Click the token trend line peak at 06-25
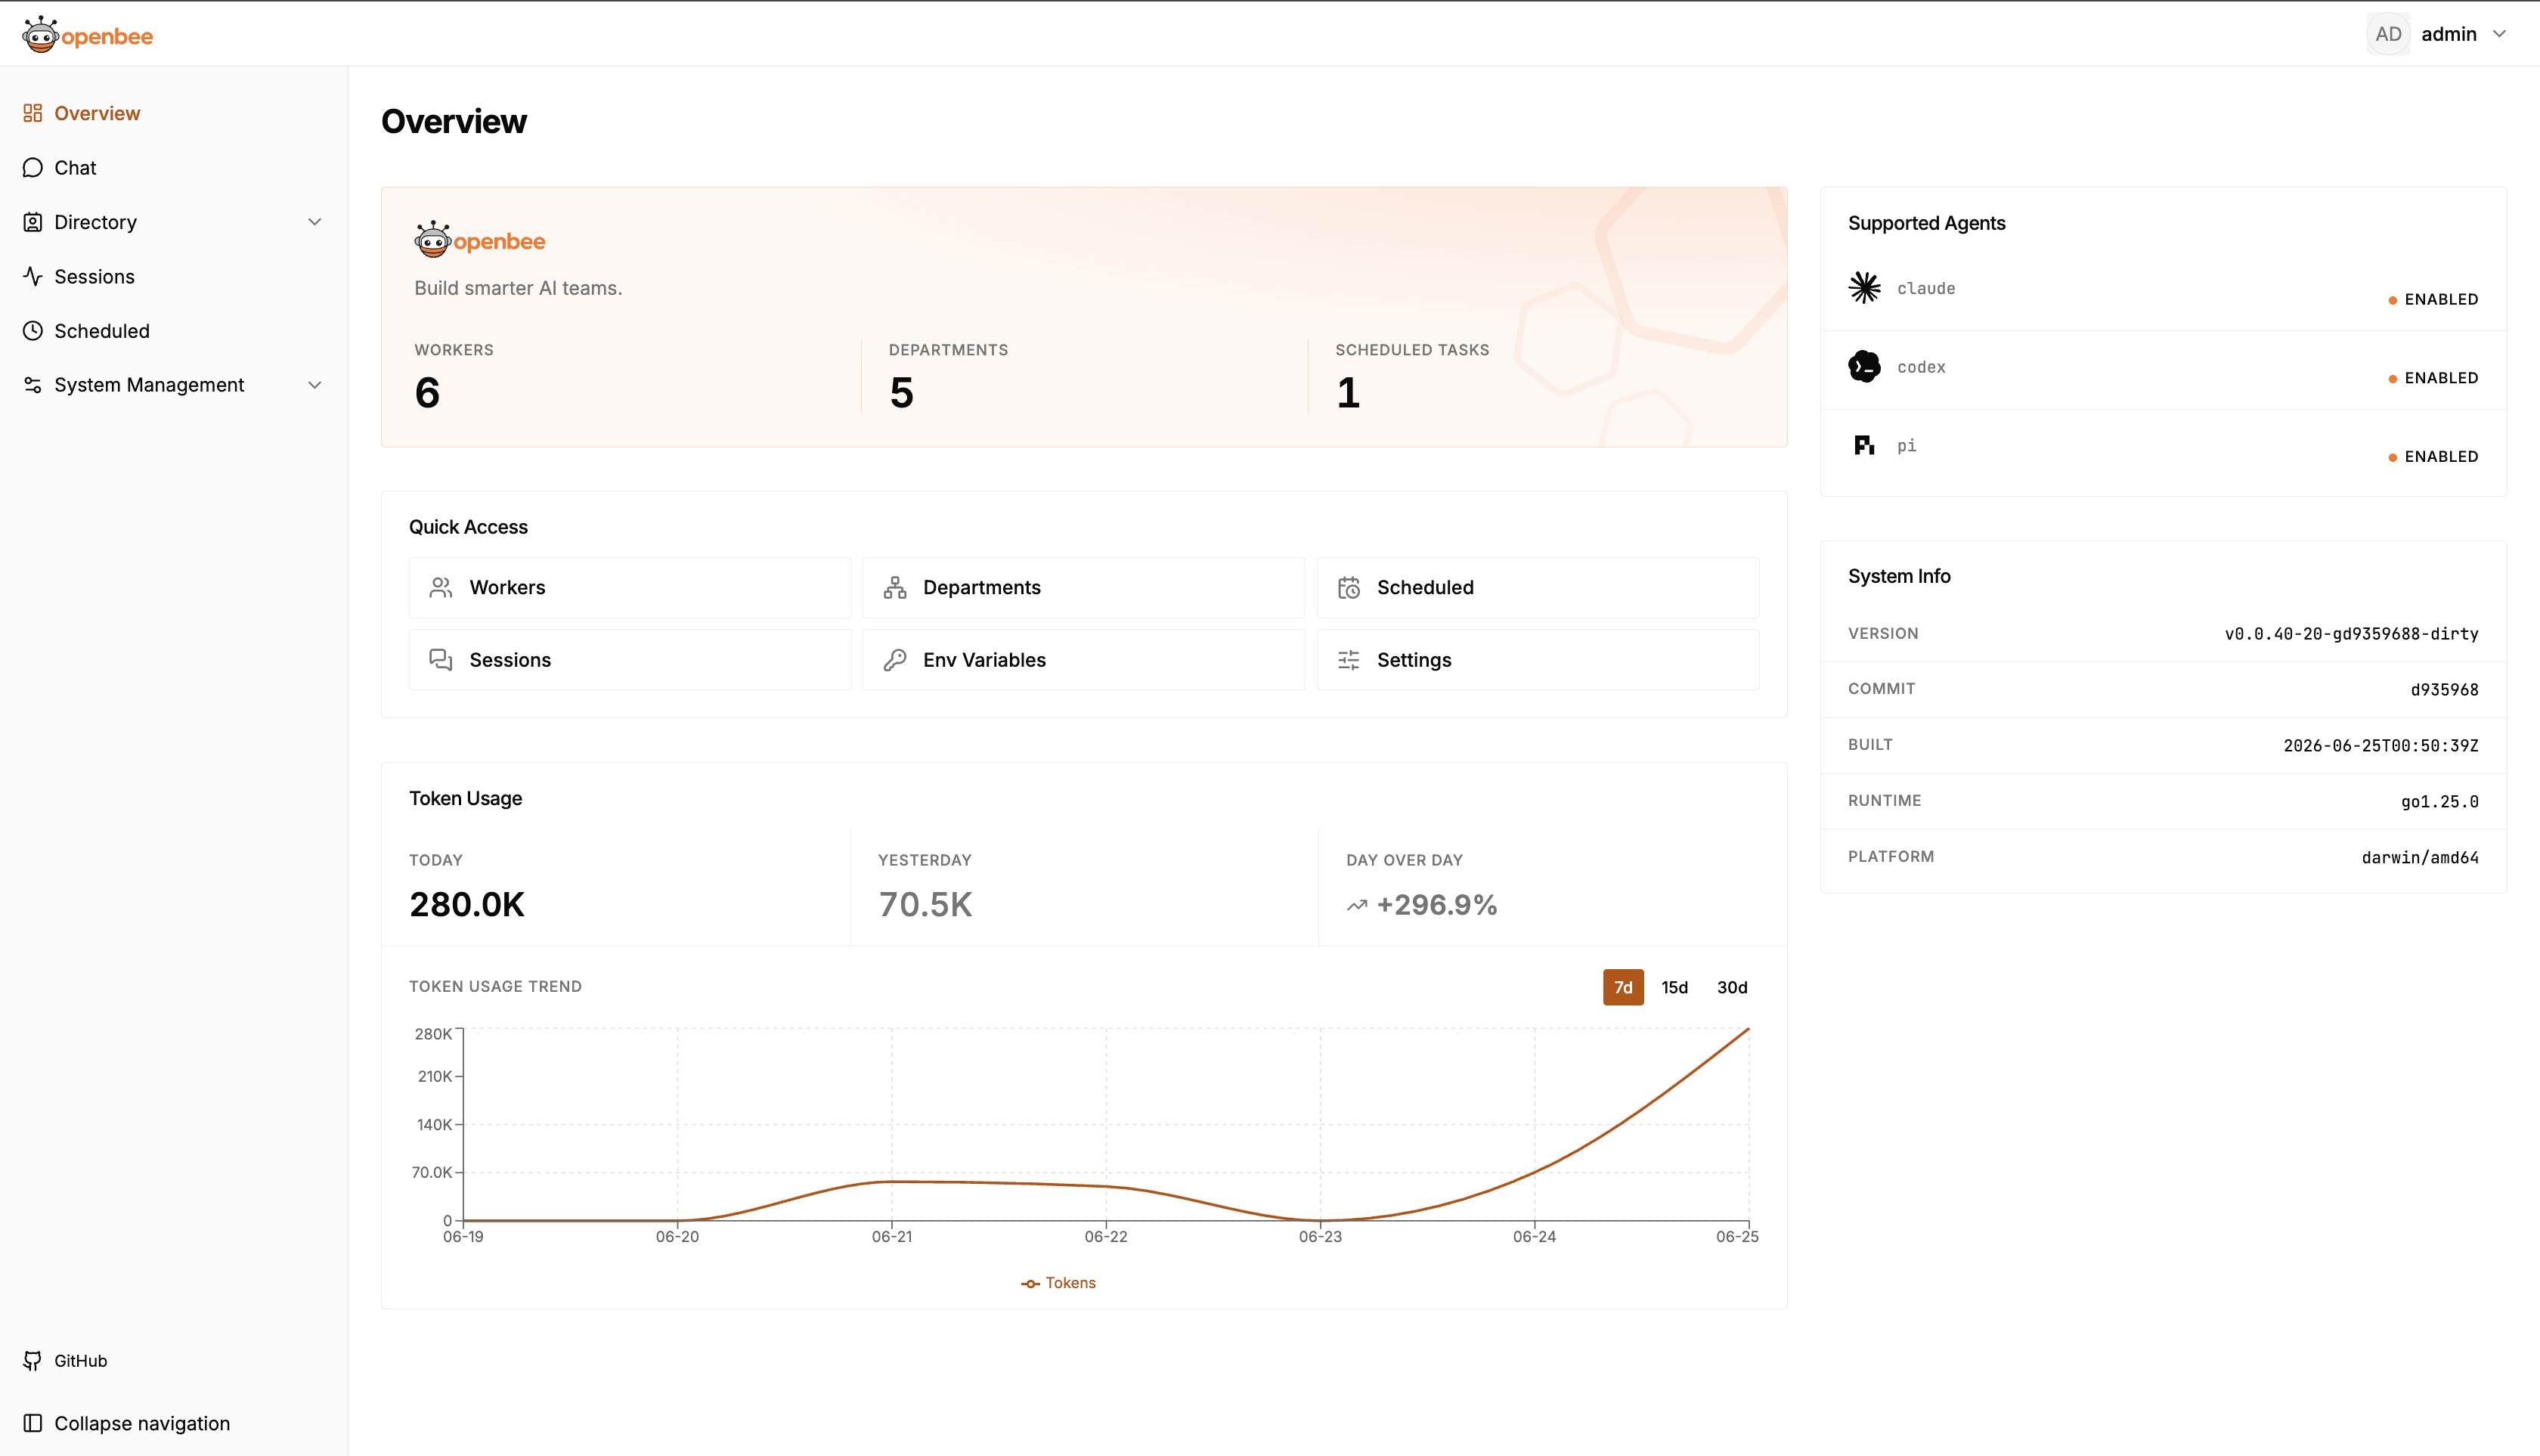2540x1456 pixels. coord(1748,1029)
